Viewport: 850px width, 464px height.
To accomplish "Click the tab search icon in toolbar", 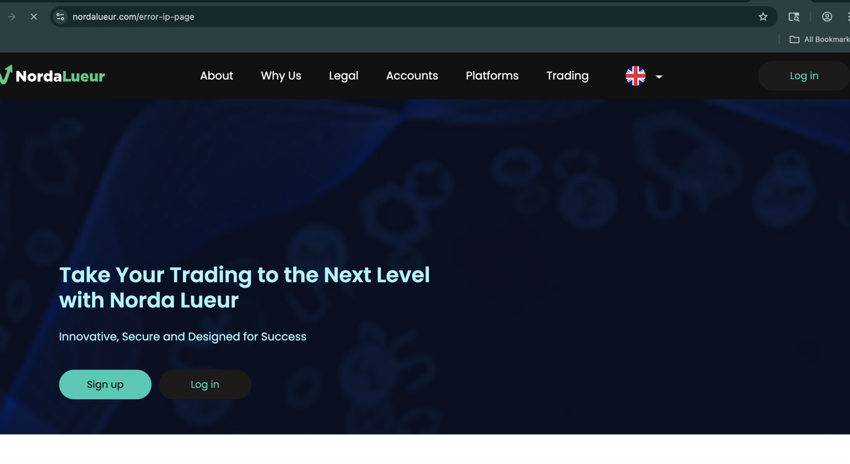I will [794, 17].
